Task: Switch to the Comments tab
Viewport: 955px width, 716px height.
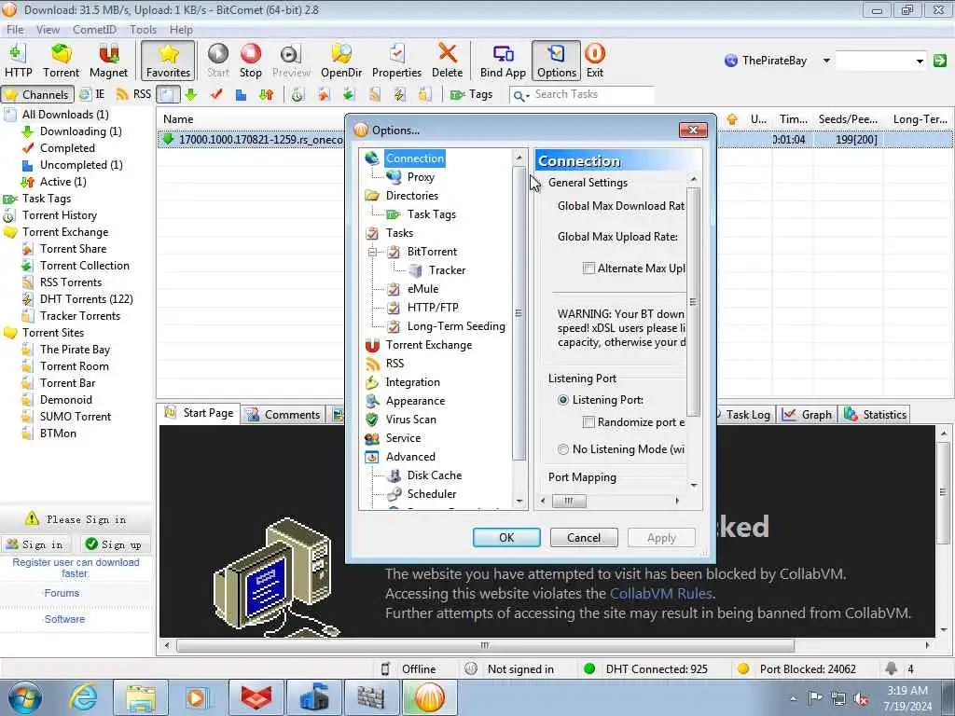Action: pyautogui.click(x=284, y=415)
